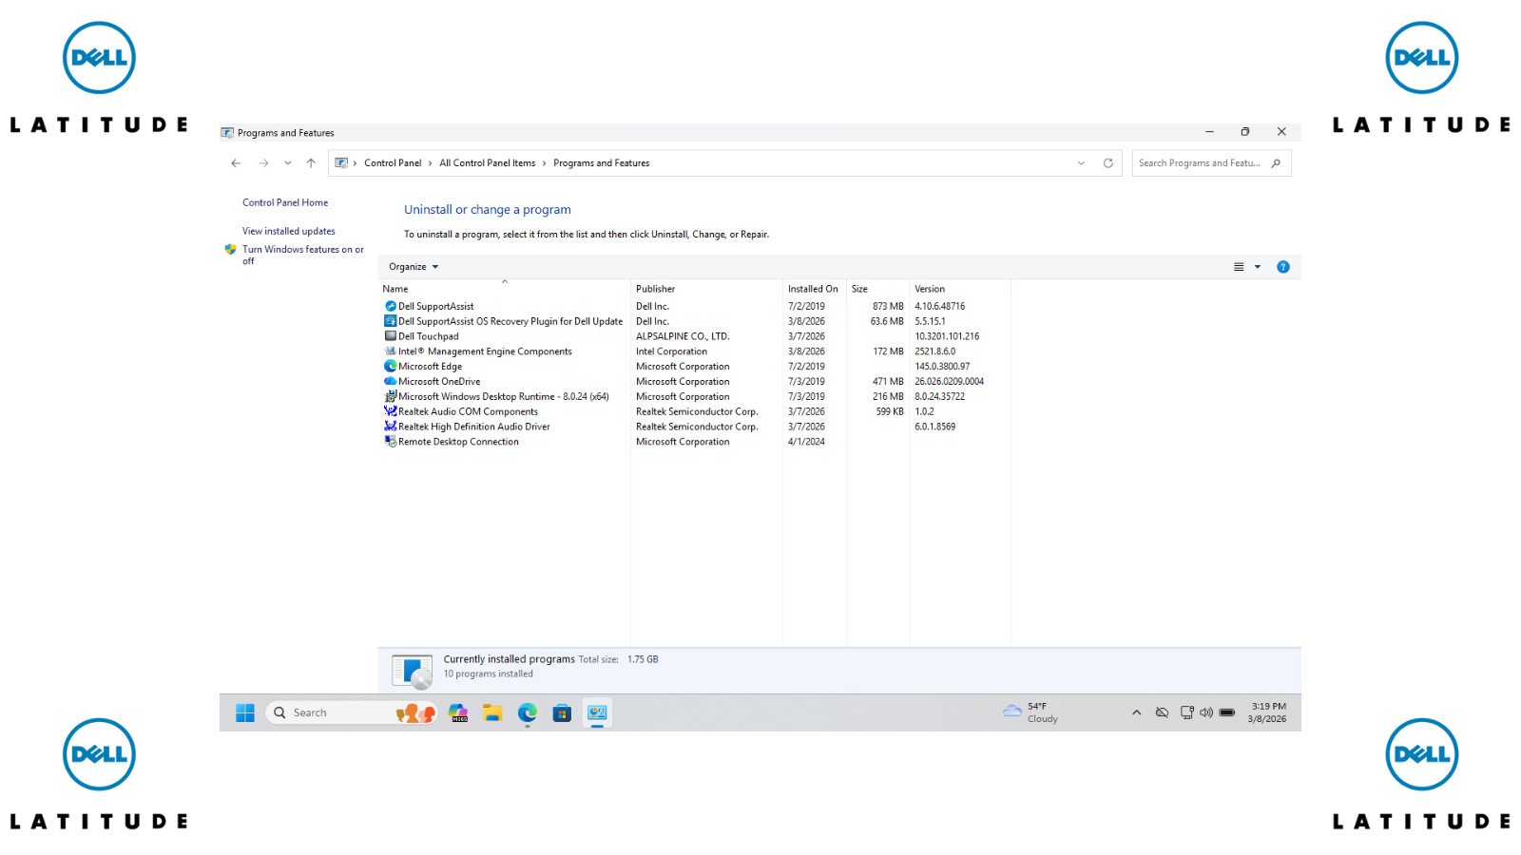Go back with the back arrow
Screen dimensions: 1521x855
pos(236,163)
